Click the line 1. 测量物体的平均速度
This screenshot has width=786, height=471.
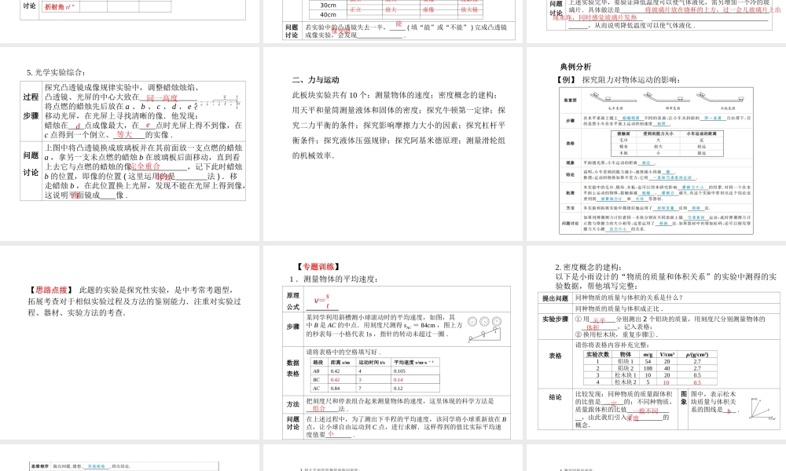coord(333,279)
